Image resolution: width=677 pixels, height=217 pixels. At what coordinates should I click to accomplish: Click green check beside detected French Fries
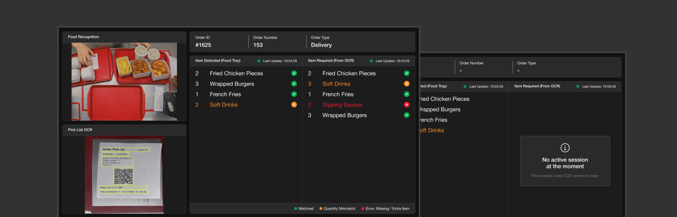(294, 94)
